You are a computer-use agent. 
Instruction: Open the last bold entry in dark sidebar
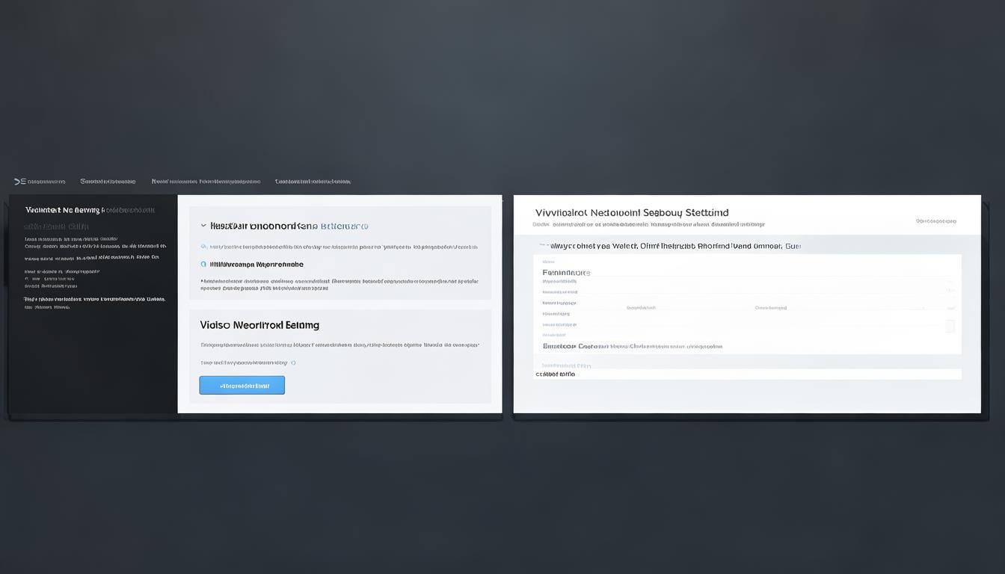point(94,299)
